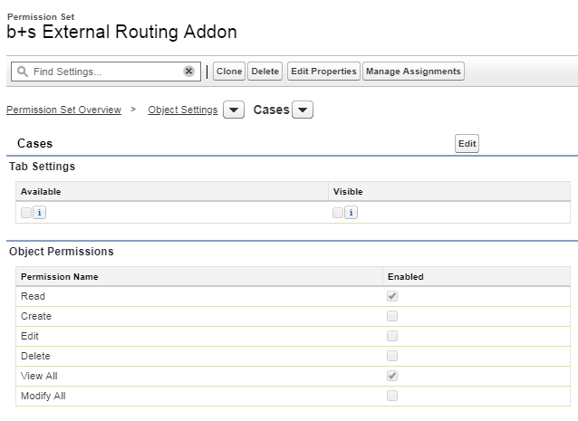The width and height of the screenshot is (578, 421).
Task: Open Manage Assignments
Action: [413, 72]
